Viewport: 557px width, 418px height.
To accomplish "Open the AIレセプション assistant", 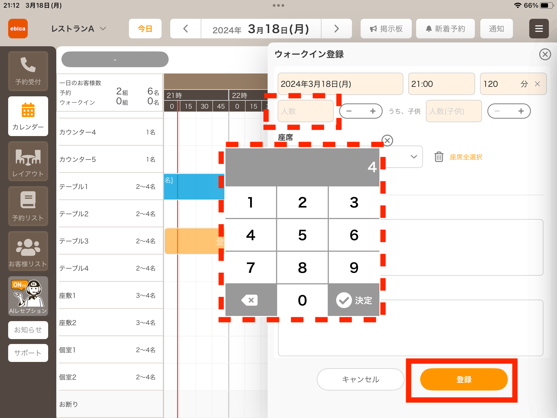I will tap(28, 296).
